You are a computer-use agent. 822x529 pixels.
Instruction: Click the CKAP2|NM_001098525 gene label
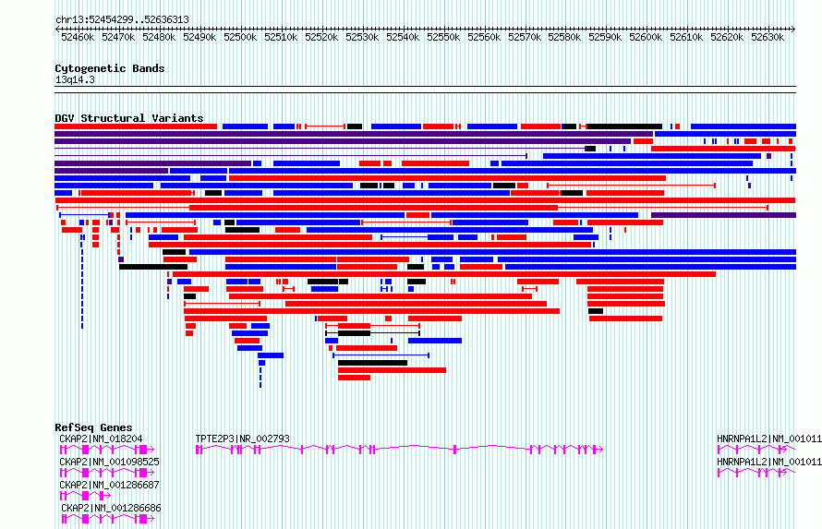[109, 462]
